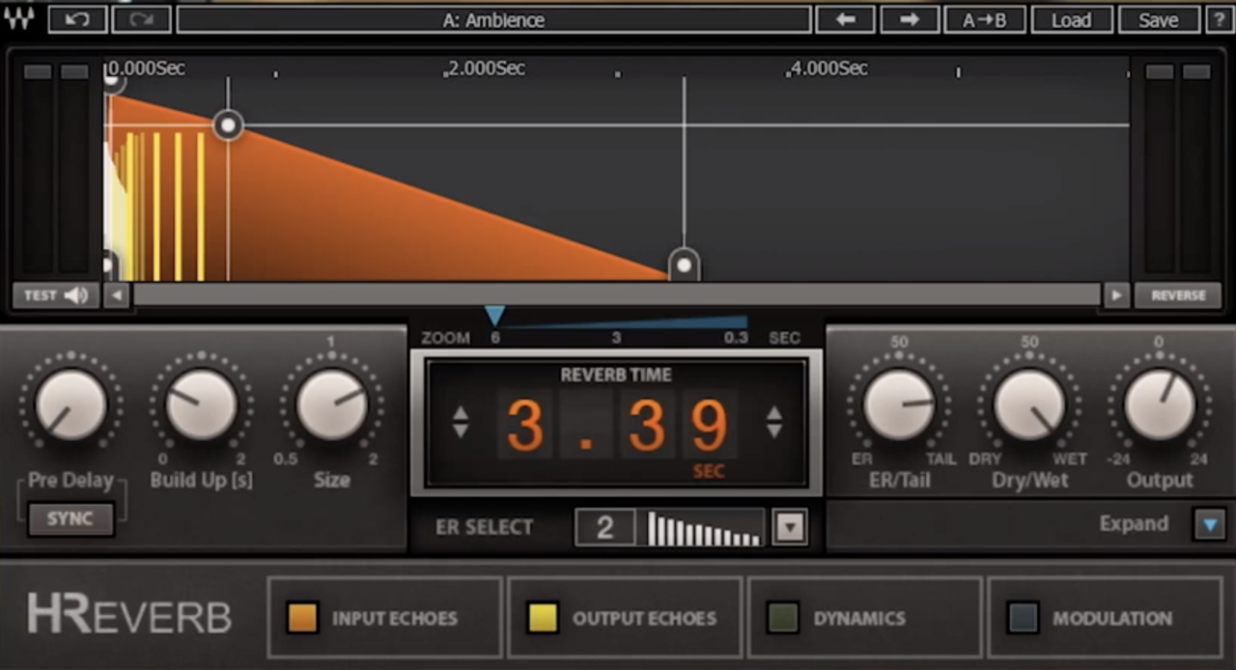This screenshot has height=670, width=1236.
Task: Open the MODULATION section
Action: tap(1105, 618)
